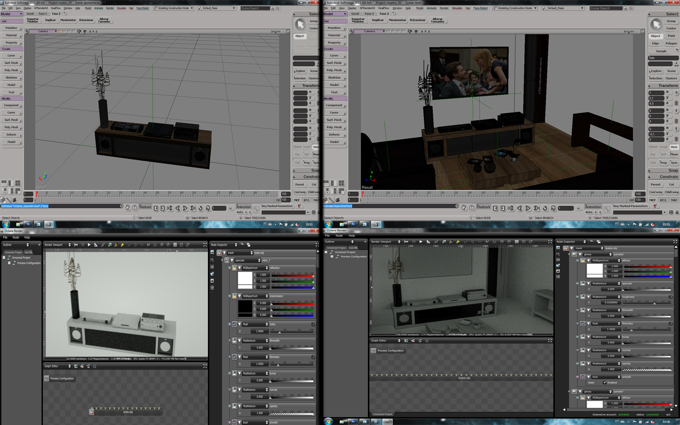Uncheck the Enabled smooth checkbox in right Octane
680x425 pixels.
(x=605, y=382)
